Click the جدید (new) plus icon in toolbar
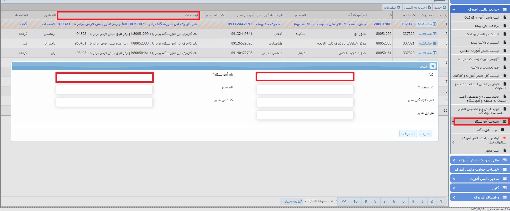Screen dimensions: 510x211 click(444, 7)
